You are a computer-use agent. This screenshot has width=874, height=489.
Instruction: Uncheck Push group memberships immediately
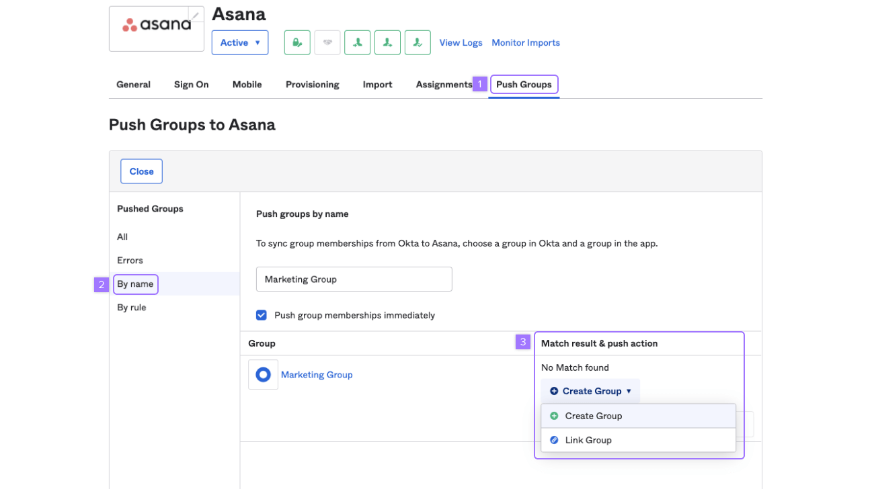pyautogui.click(x=262, y=315)
